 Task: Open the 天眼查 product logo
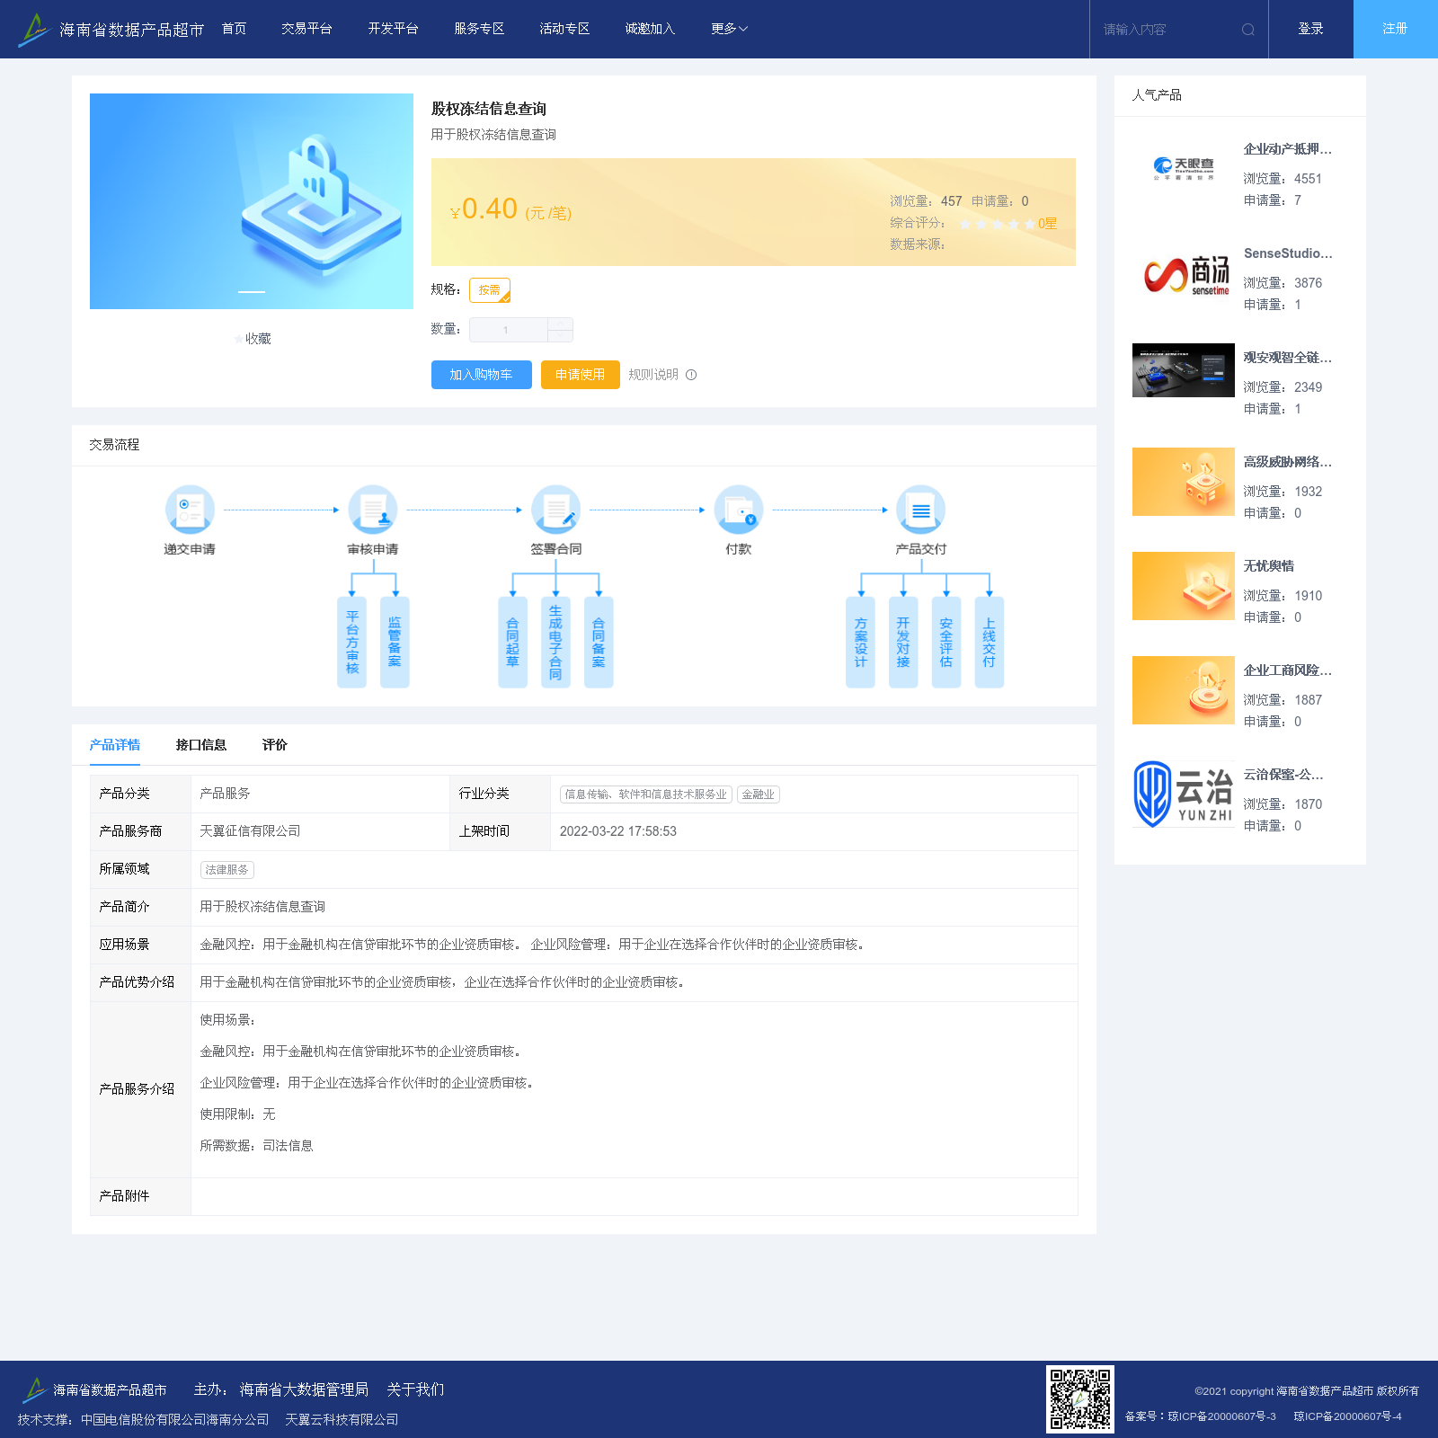coord(1184,169)
